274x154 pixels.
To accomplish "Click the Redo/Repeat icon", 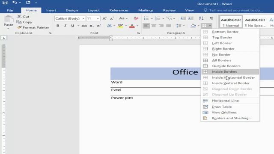I will [28, 3].
